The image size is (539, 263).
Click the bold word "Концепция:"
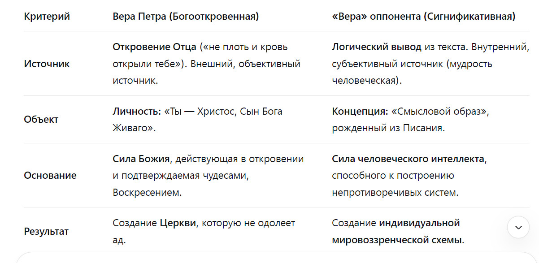[359, 112]
